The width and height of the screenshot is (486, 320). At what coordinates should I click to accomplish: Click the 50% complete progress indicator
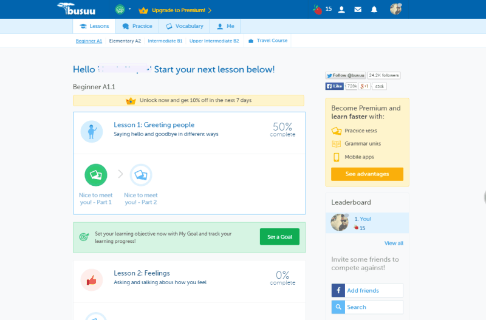(x=282, y=129)
